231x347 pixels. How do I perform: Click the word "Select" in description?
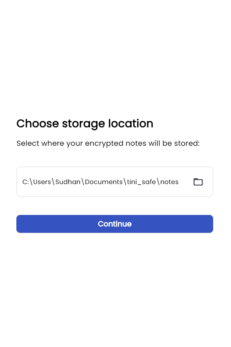tap(28, 143)
